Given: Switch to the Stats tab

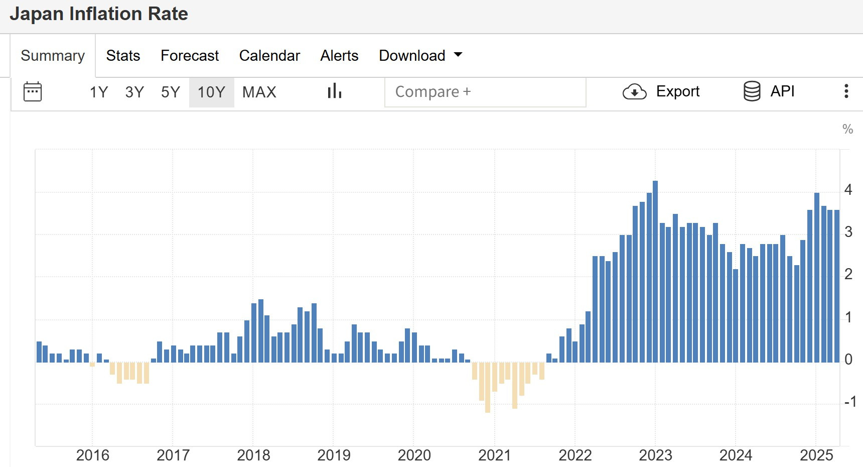Looking at the screenshot, I should 123,55.
